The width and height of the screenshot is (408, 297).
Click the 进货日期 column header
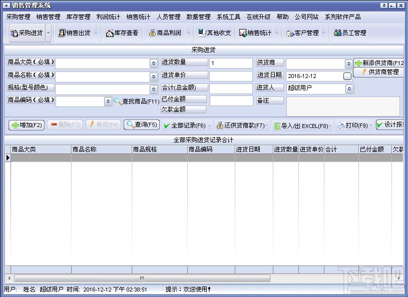point(254,149)
